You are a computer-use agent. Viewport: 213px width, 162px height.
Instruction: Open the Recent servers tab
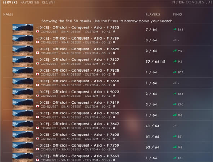(x=48, y=2)
